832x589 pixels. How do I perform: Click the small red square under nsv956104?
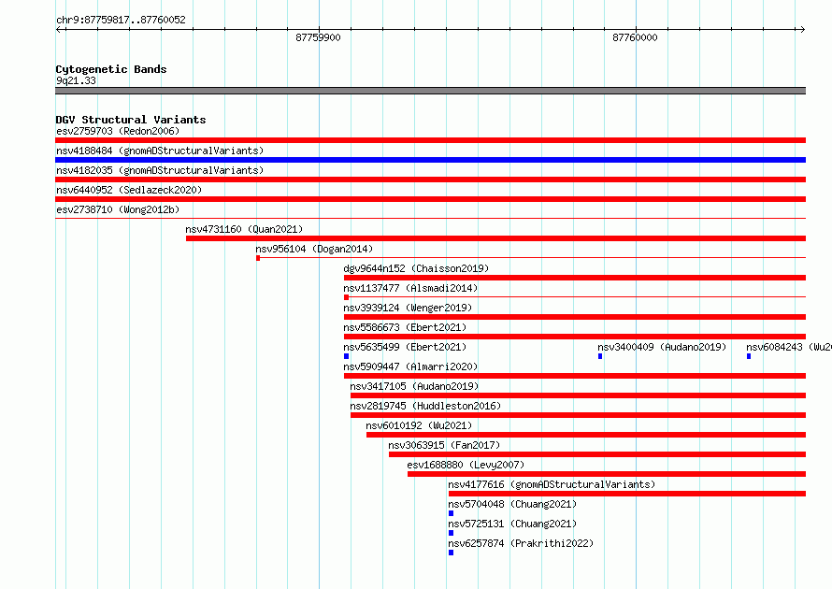[x=258, y=258]
